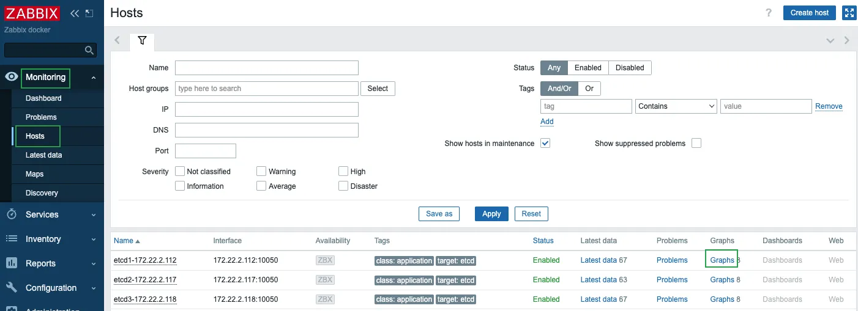
Task: Open help via question mark icon
Action: (769, 13)
